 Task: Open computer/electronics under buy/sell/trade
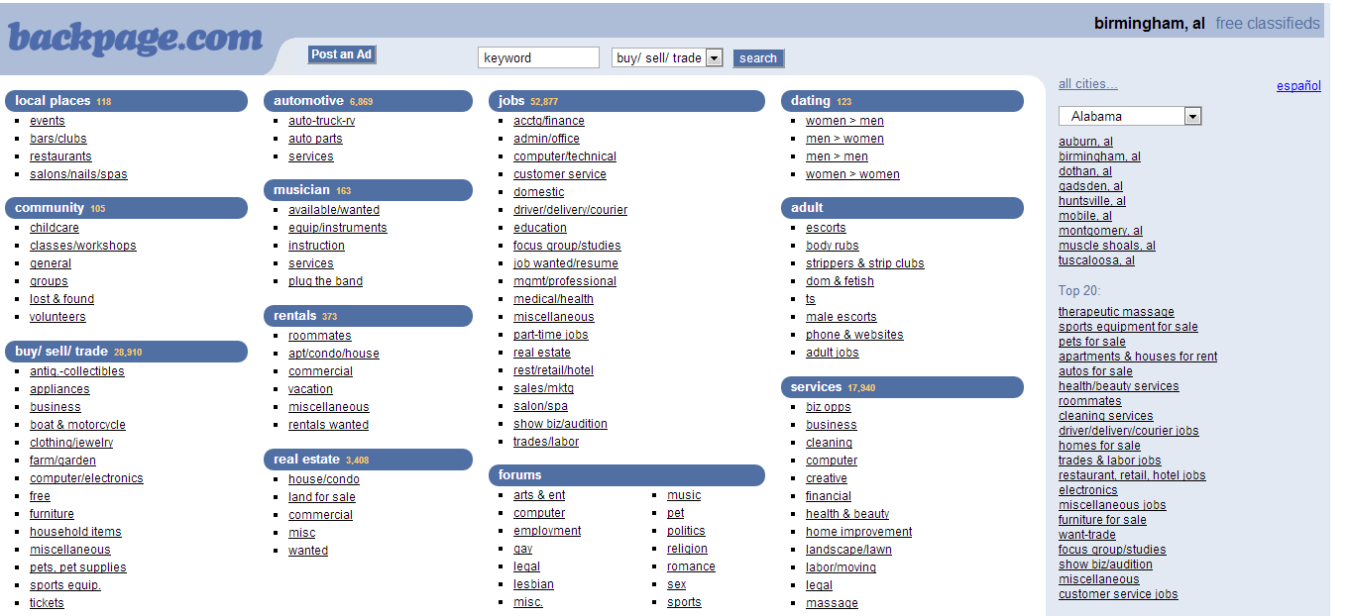click(x=86, y=478)
